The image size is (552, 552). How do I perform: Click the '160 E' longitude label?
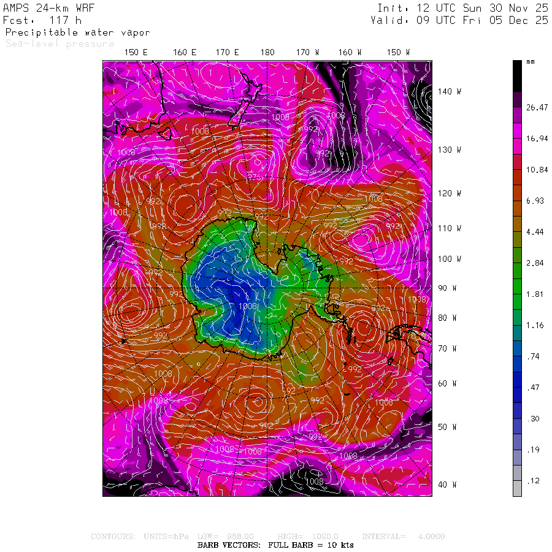(x=185, y=53)
